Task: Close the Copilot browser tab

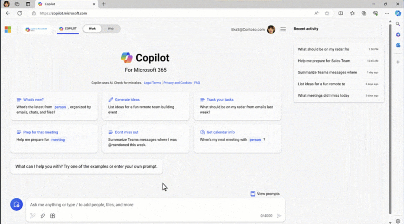Action: point(94,4)
